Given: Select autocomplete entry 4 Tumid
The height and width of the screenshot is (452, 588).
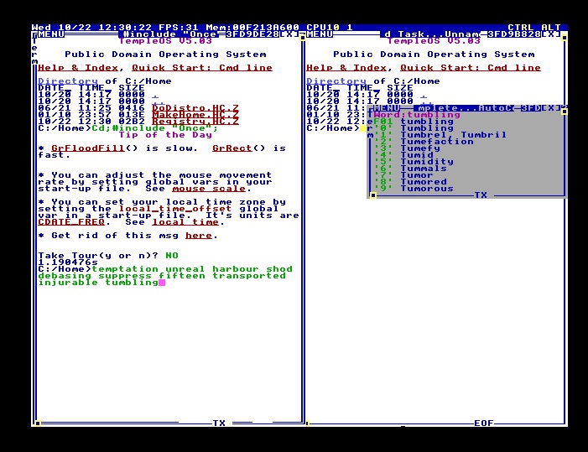Looking at the screenshot, I should (x=403, y=155).
